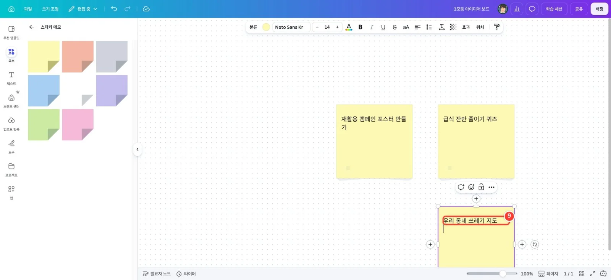Open the 앱 apps panel
The width and height of the screenshot is (611, 280).
[11, 193]
